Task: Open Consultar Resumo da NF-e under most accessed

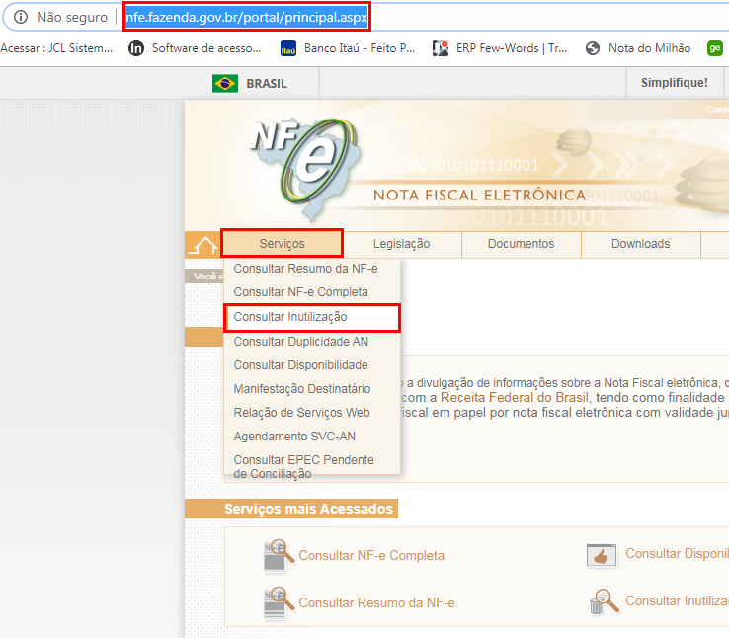Action: (376, 602)
